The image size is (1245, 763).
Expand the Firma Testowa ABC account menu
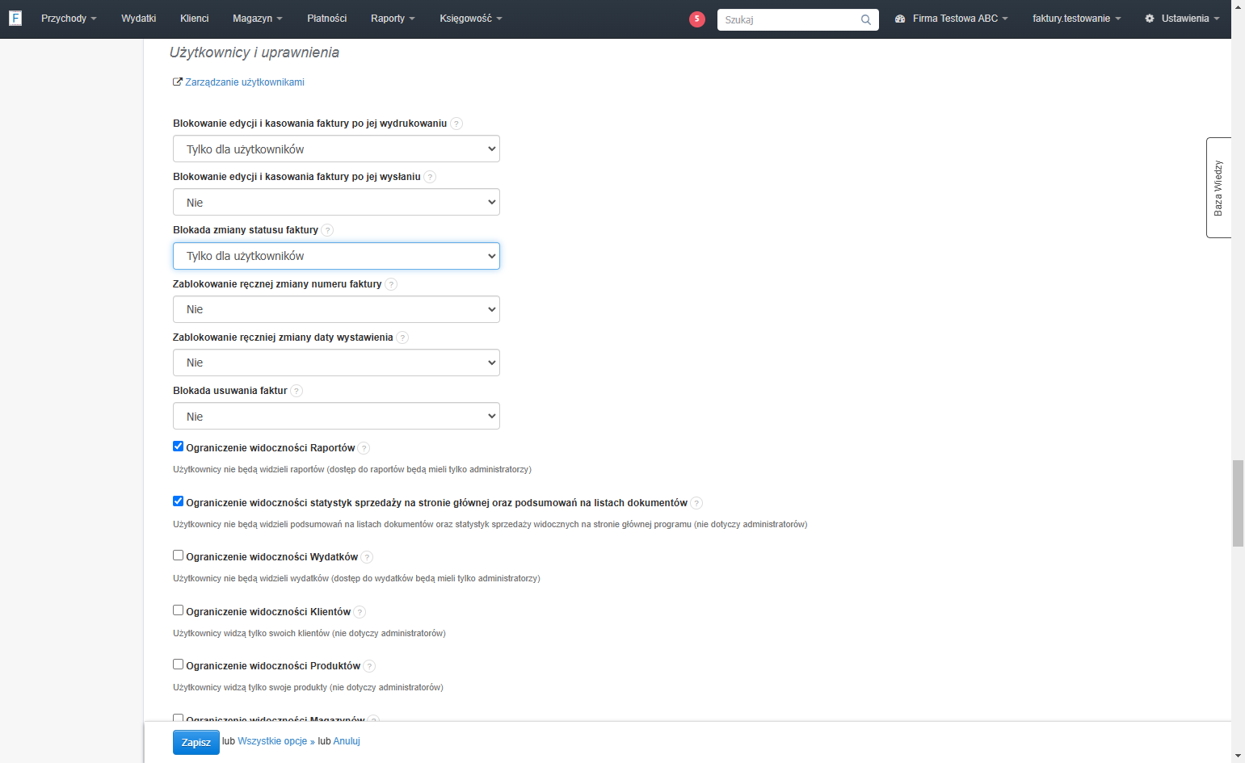960,19
